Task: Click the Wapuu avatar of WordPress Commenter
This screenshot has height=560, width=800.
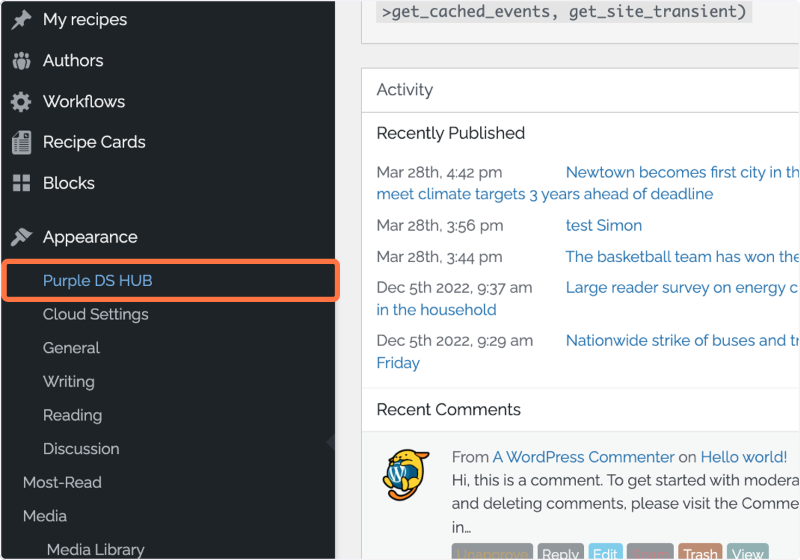Action: [x=407, y=474]
